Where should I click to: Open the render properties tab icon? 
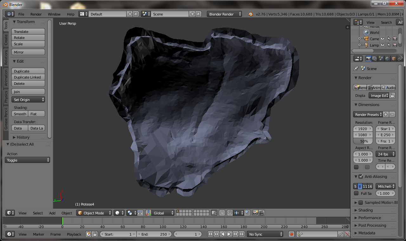coord(369,59)
